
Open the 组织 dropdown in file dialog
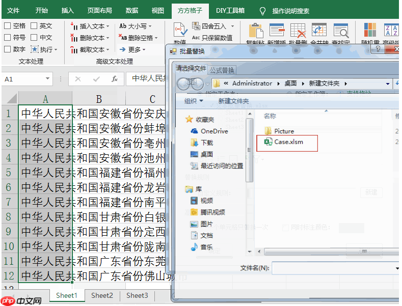(x=194, y=101)
